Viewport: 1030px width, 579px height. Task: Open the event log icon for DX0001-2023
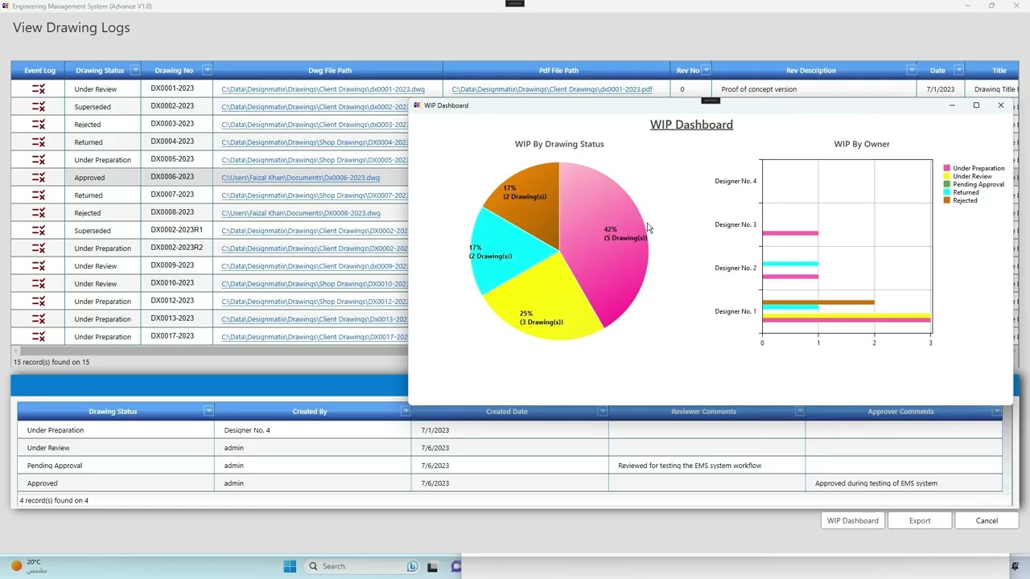point(39,89)
